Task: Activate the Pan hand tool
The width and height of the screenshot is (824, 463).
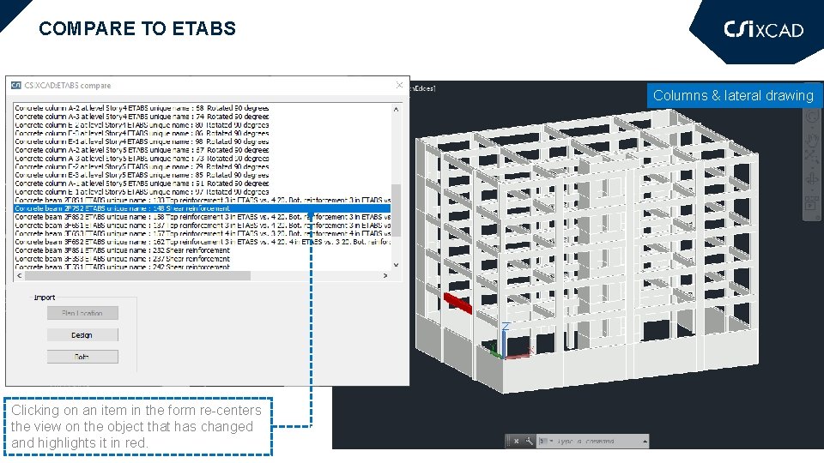Action: [812, 139]
